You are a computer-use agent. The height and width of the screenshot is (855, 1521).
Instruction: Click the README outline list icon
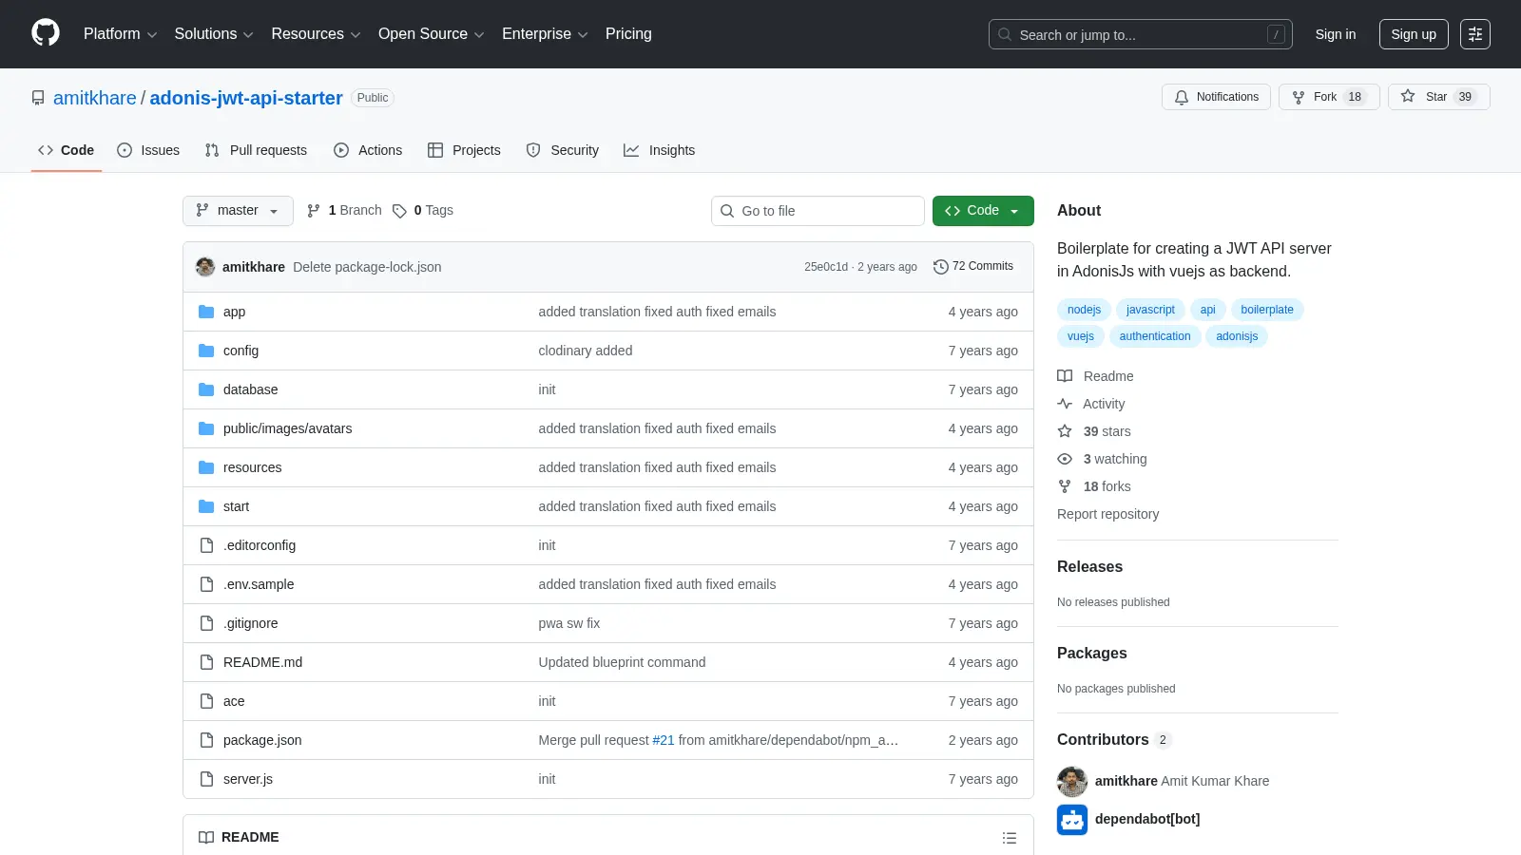[1010, 838]
